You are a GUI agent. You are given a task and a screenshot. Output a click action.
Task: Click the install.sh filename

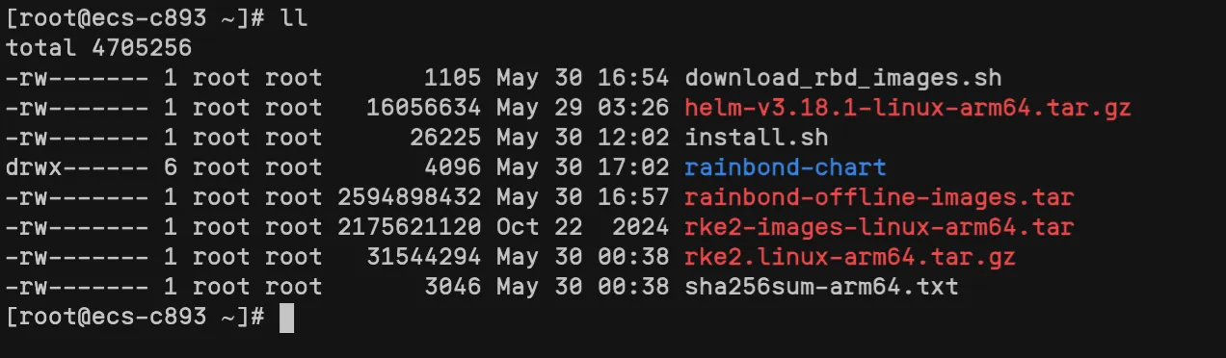coord(756,138)
